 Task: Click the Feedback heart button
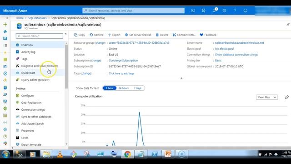click(x=208, y=35)
